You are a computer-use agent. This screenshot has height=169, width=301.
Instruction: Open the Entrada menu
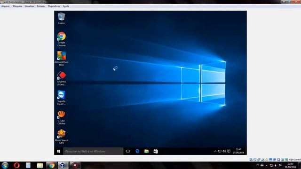tap(41, 6)
